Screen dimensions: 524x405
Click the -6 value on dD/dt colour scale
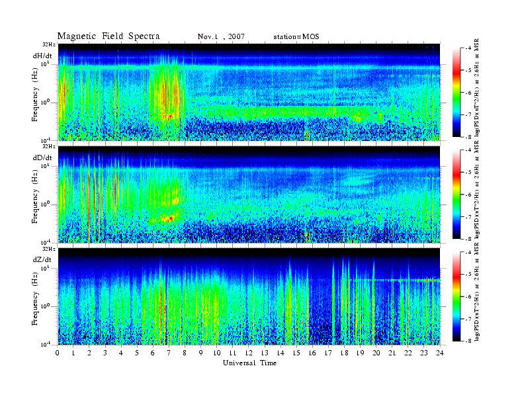pos(468,195)
